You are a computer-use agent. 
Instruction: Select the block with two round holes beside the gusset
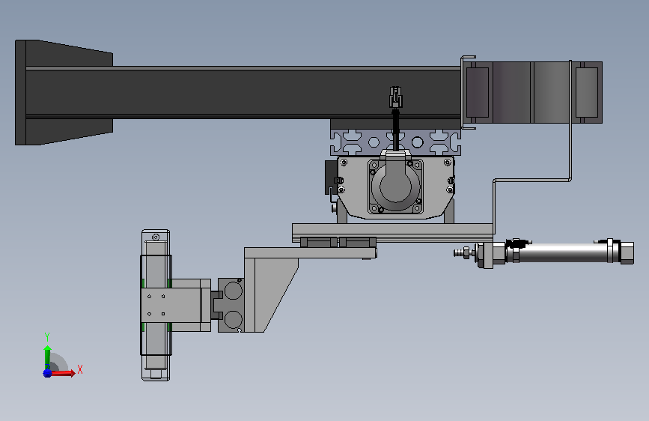coord(231,305)
